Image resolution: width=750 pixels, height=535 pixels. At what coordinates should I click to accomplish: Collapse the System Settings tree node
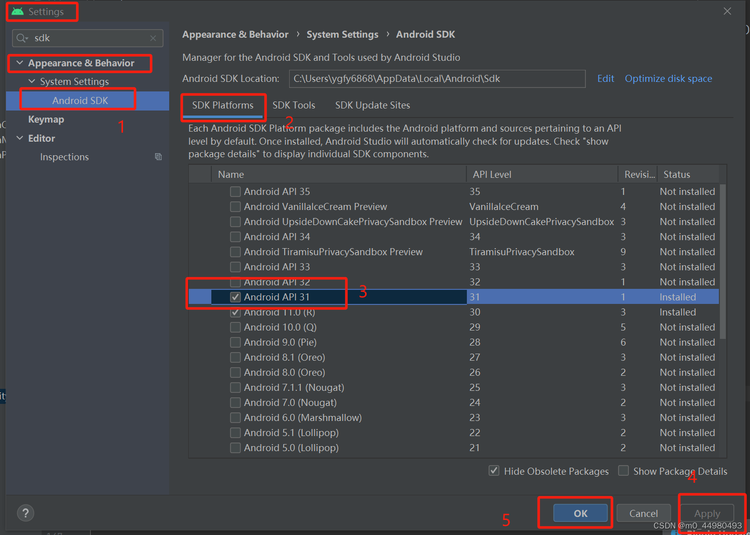[x=32, y=81]
